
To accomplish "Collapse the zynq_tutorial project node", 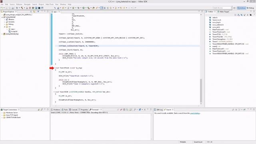I will click(2, 17).
